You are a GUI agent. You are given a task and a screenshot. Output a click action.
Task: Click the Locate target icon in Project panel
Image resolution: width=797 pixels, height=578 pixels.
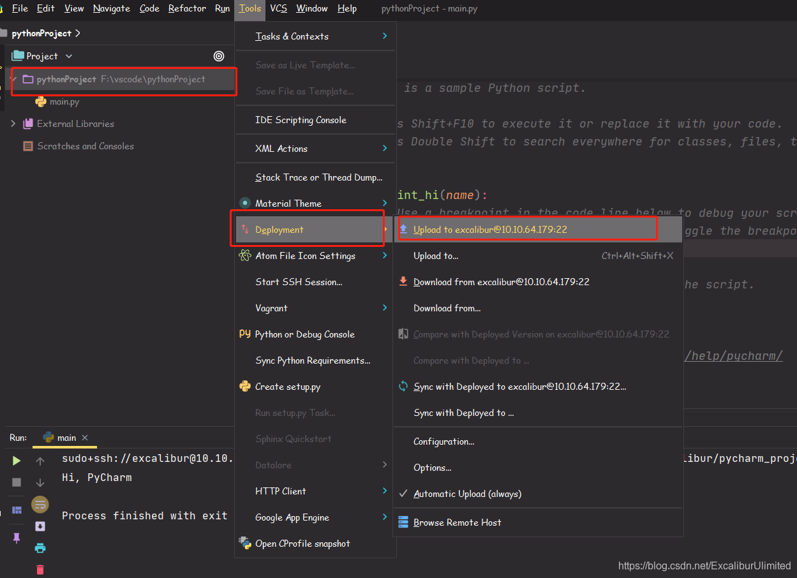(219, 56)
